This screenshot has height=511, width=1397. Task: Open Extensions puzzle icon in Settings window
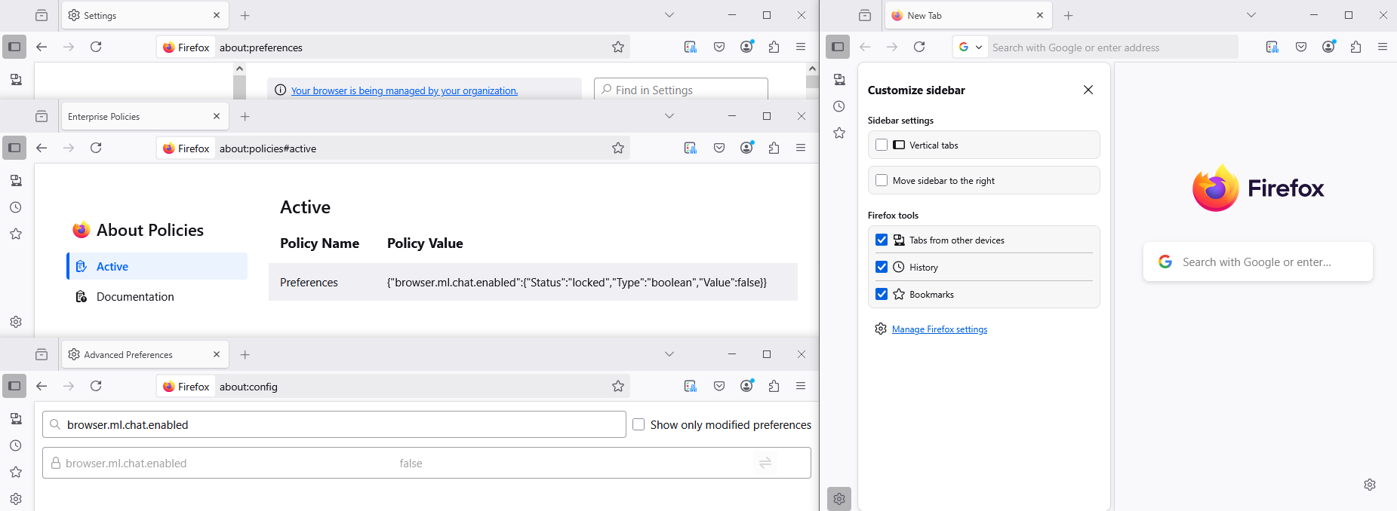(x=774, y=47)
